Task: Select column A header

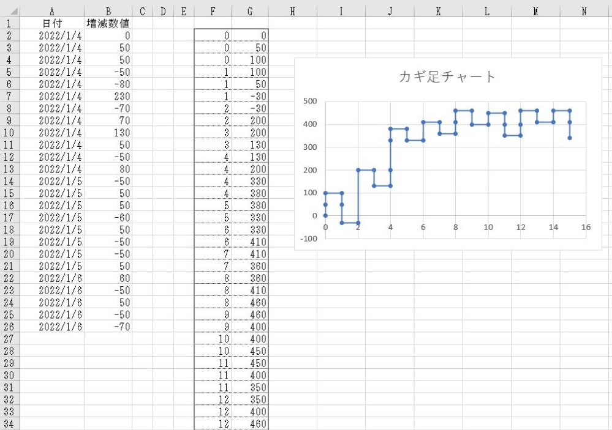Action: click(x=51, y=11)
